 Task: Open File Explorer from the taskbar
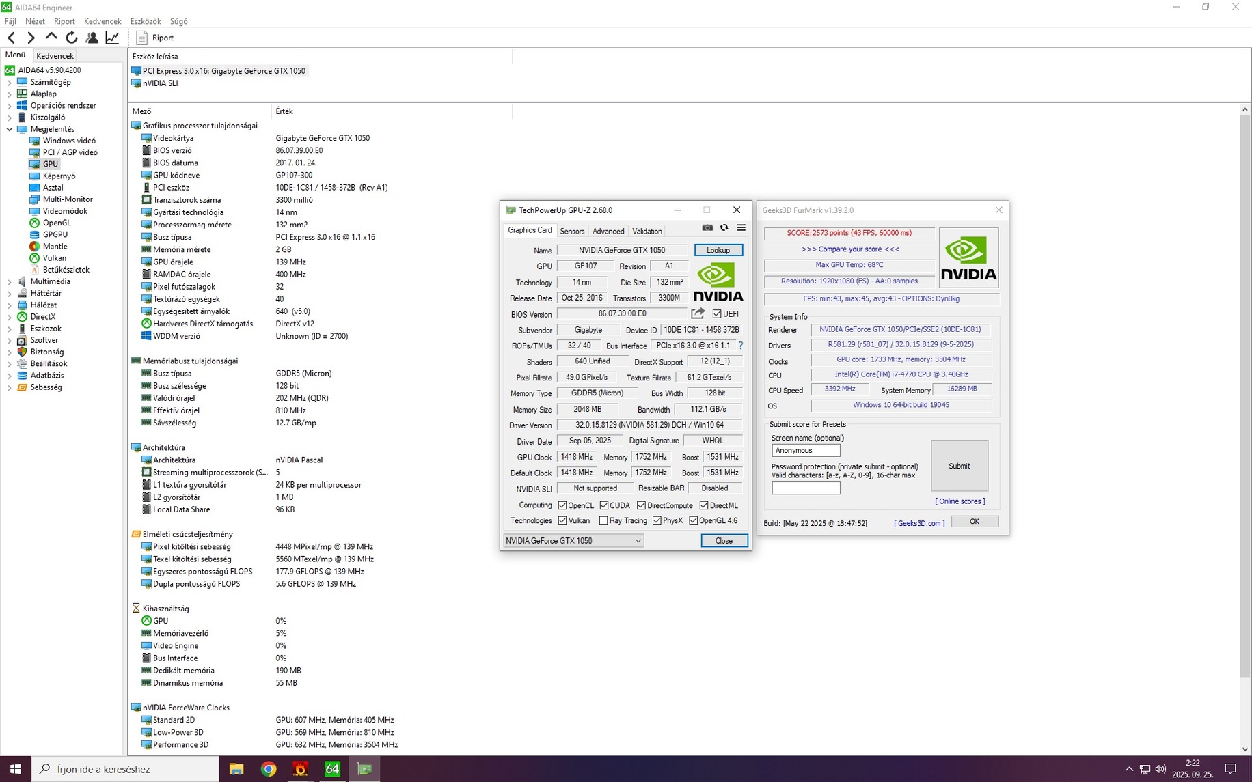[236, 769]
